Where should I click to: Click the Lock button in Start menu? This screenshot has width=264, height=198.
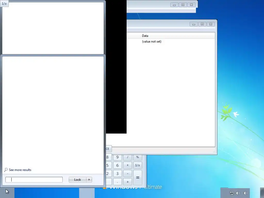(77, 180)
